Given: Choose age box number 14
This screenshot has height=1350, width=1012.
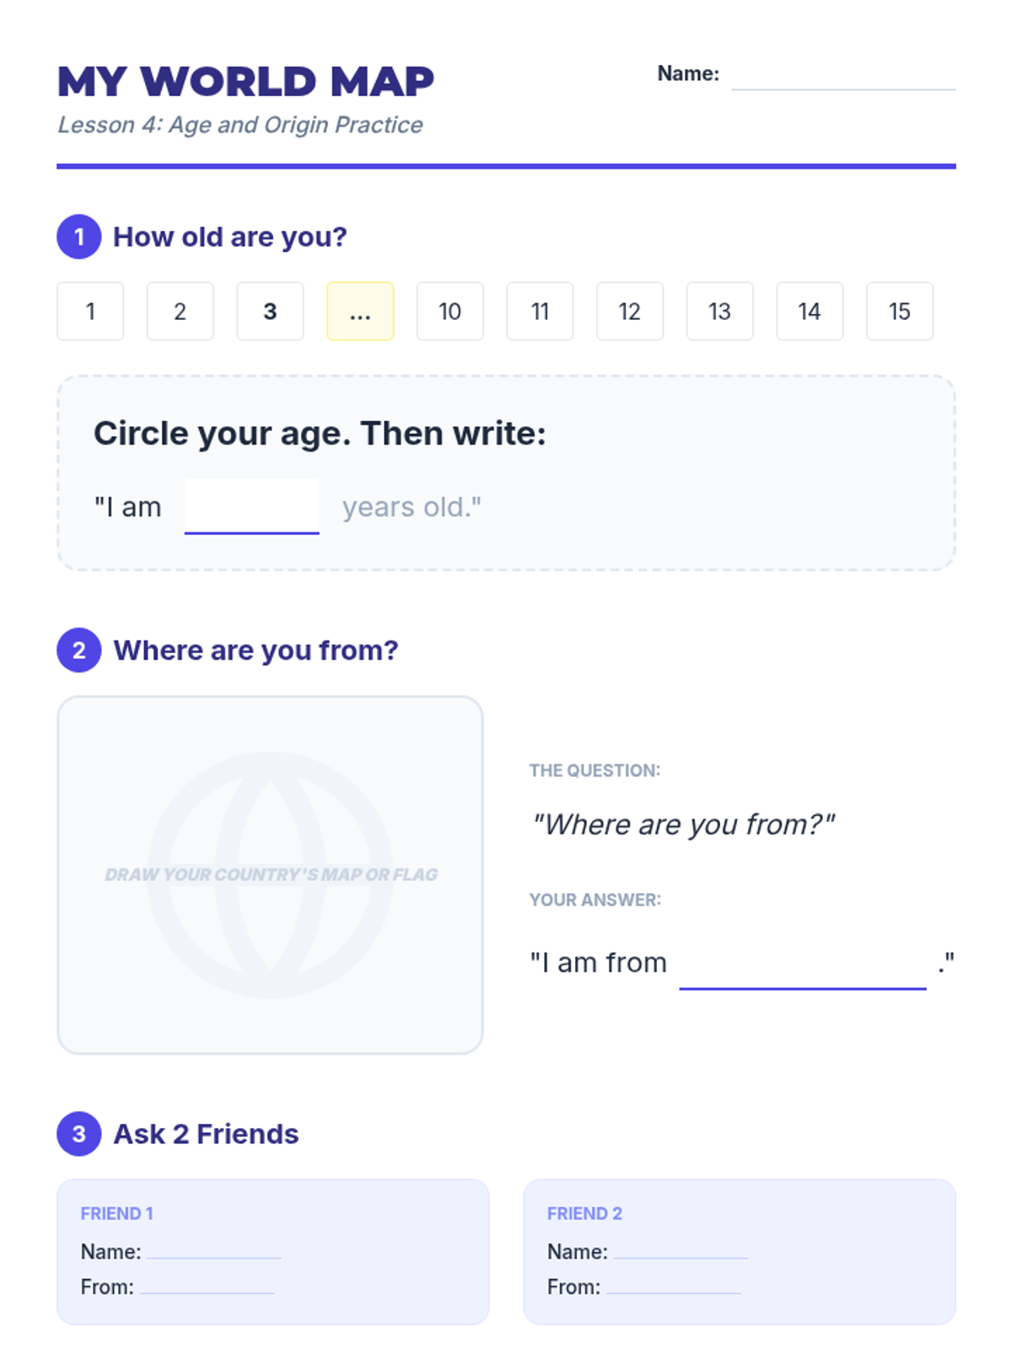Looking at the screenshot, I should point(810,311).
